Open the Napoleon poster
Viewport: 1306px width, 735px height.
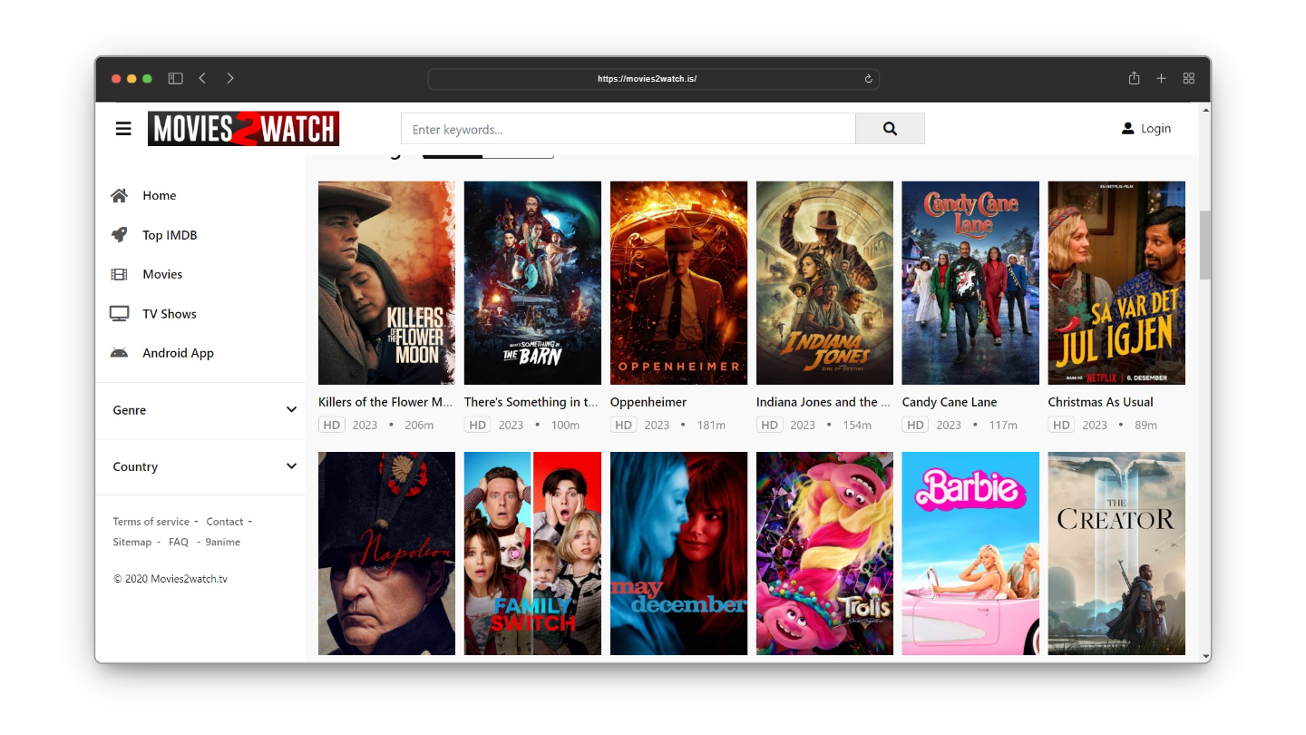click(x=386, y=554)
